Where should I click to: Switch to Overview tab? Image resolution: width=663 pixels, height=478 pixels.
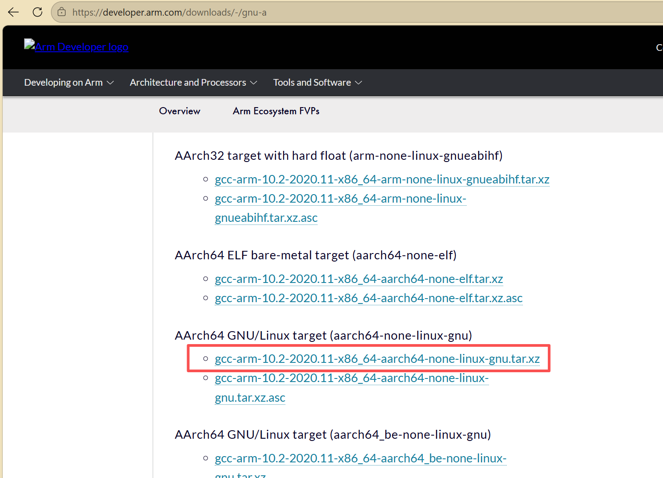[x=179, y=111]
